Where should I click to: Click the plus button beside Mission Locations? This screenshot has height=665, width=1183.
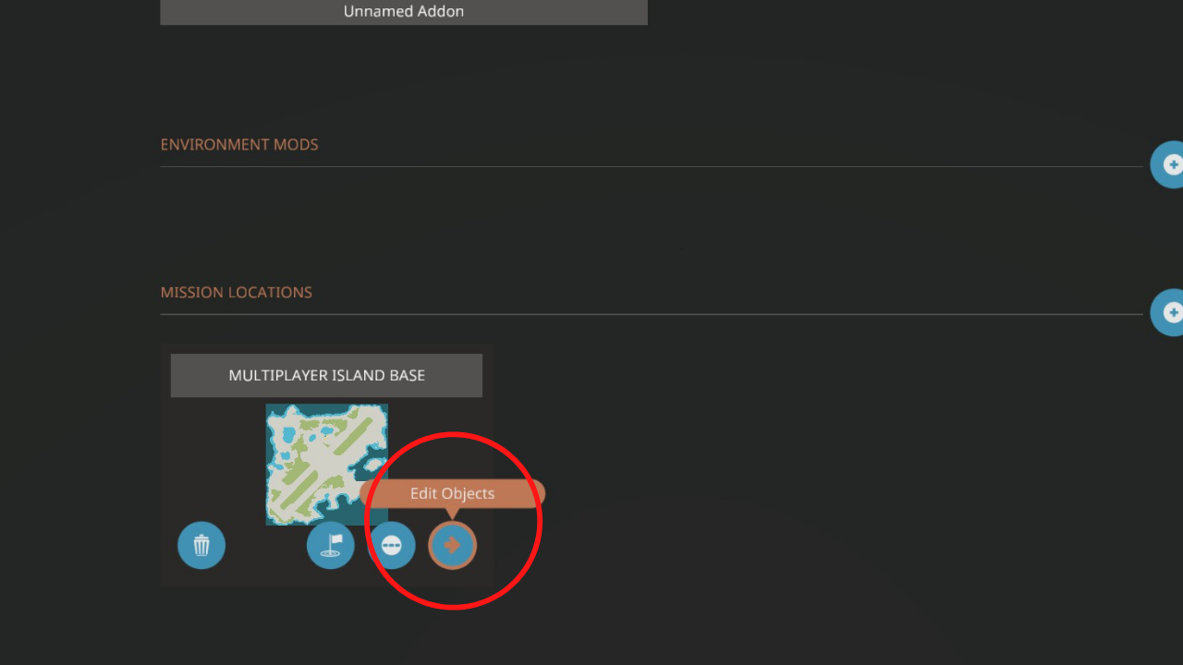click(x=1168, y=312)
